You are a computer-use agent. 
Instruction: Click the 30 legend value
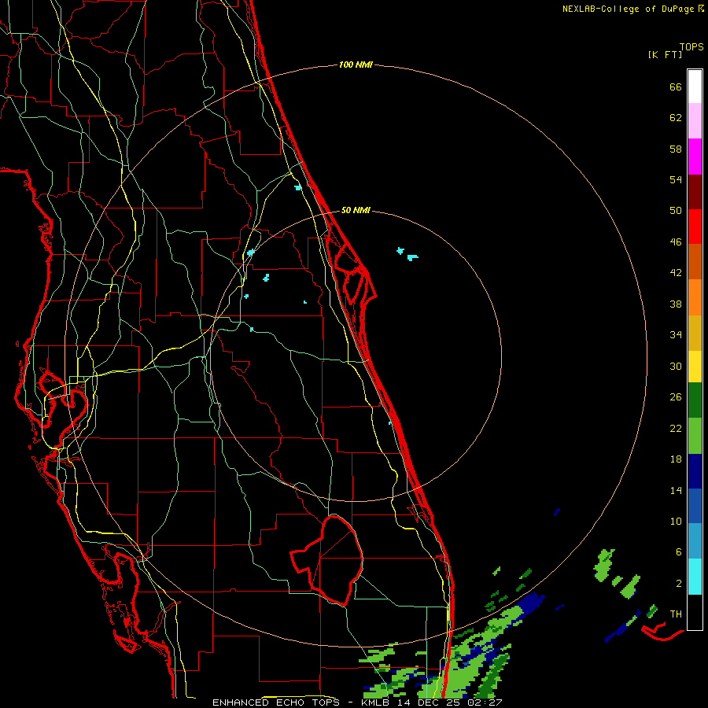click(676, 366)
